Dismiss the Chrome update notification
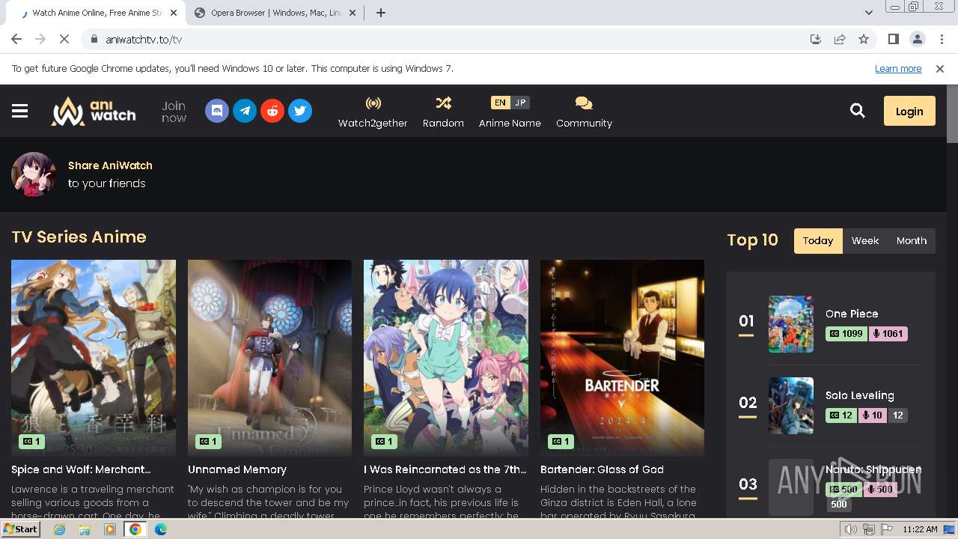The height and width of the screenshot is (539, 958). click(x=940, y=68)
